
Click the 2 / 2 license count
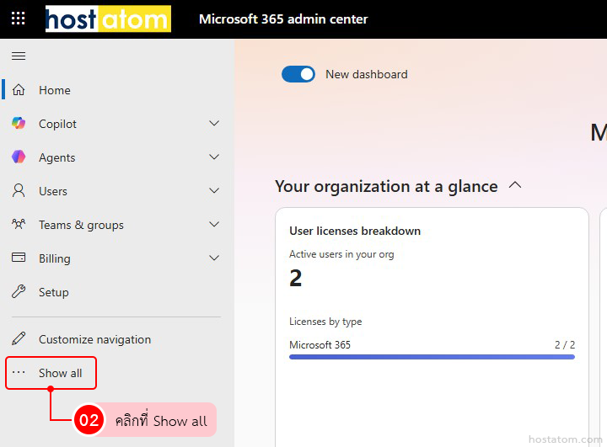pyautogui.click(x=565, y=344)
